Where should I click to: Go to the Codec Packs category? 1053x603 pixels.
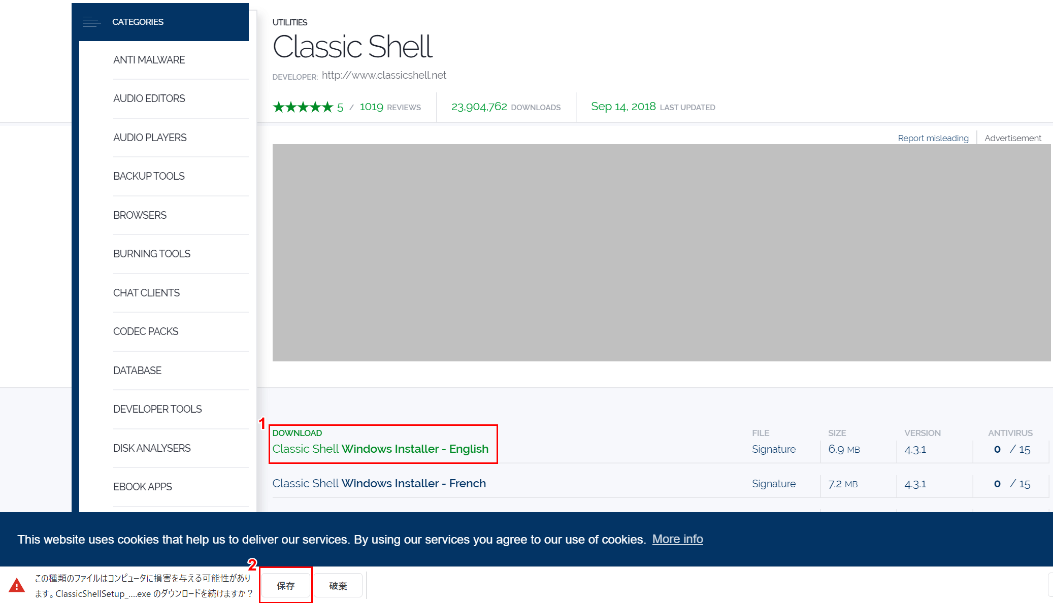[146, 331]
